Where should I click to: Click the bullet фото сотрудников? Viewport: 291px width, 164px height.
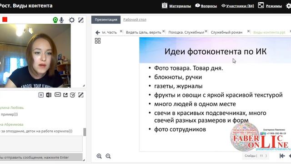[x=180, y=129]
